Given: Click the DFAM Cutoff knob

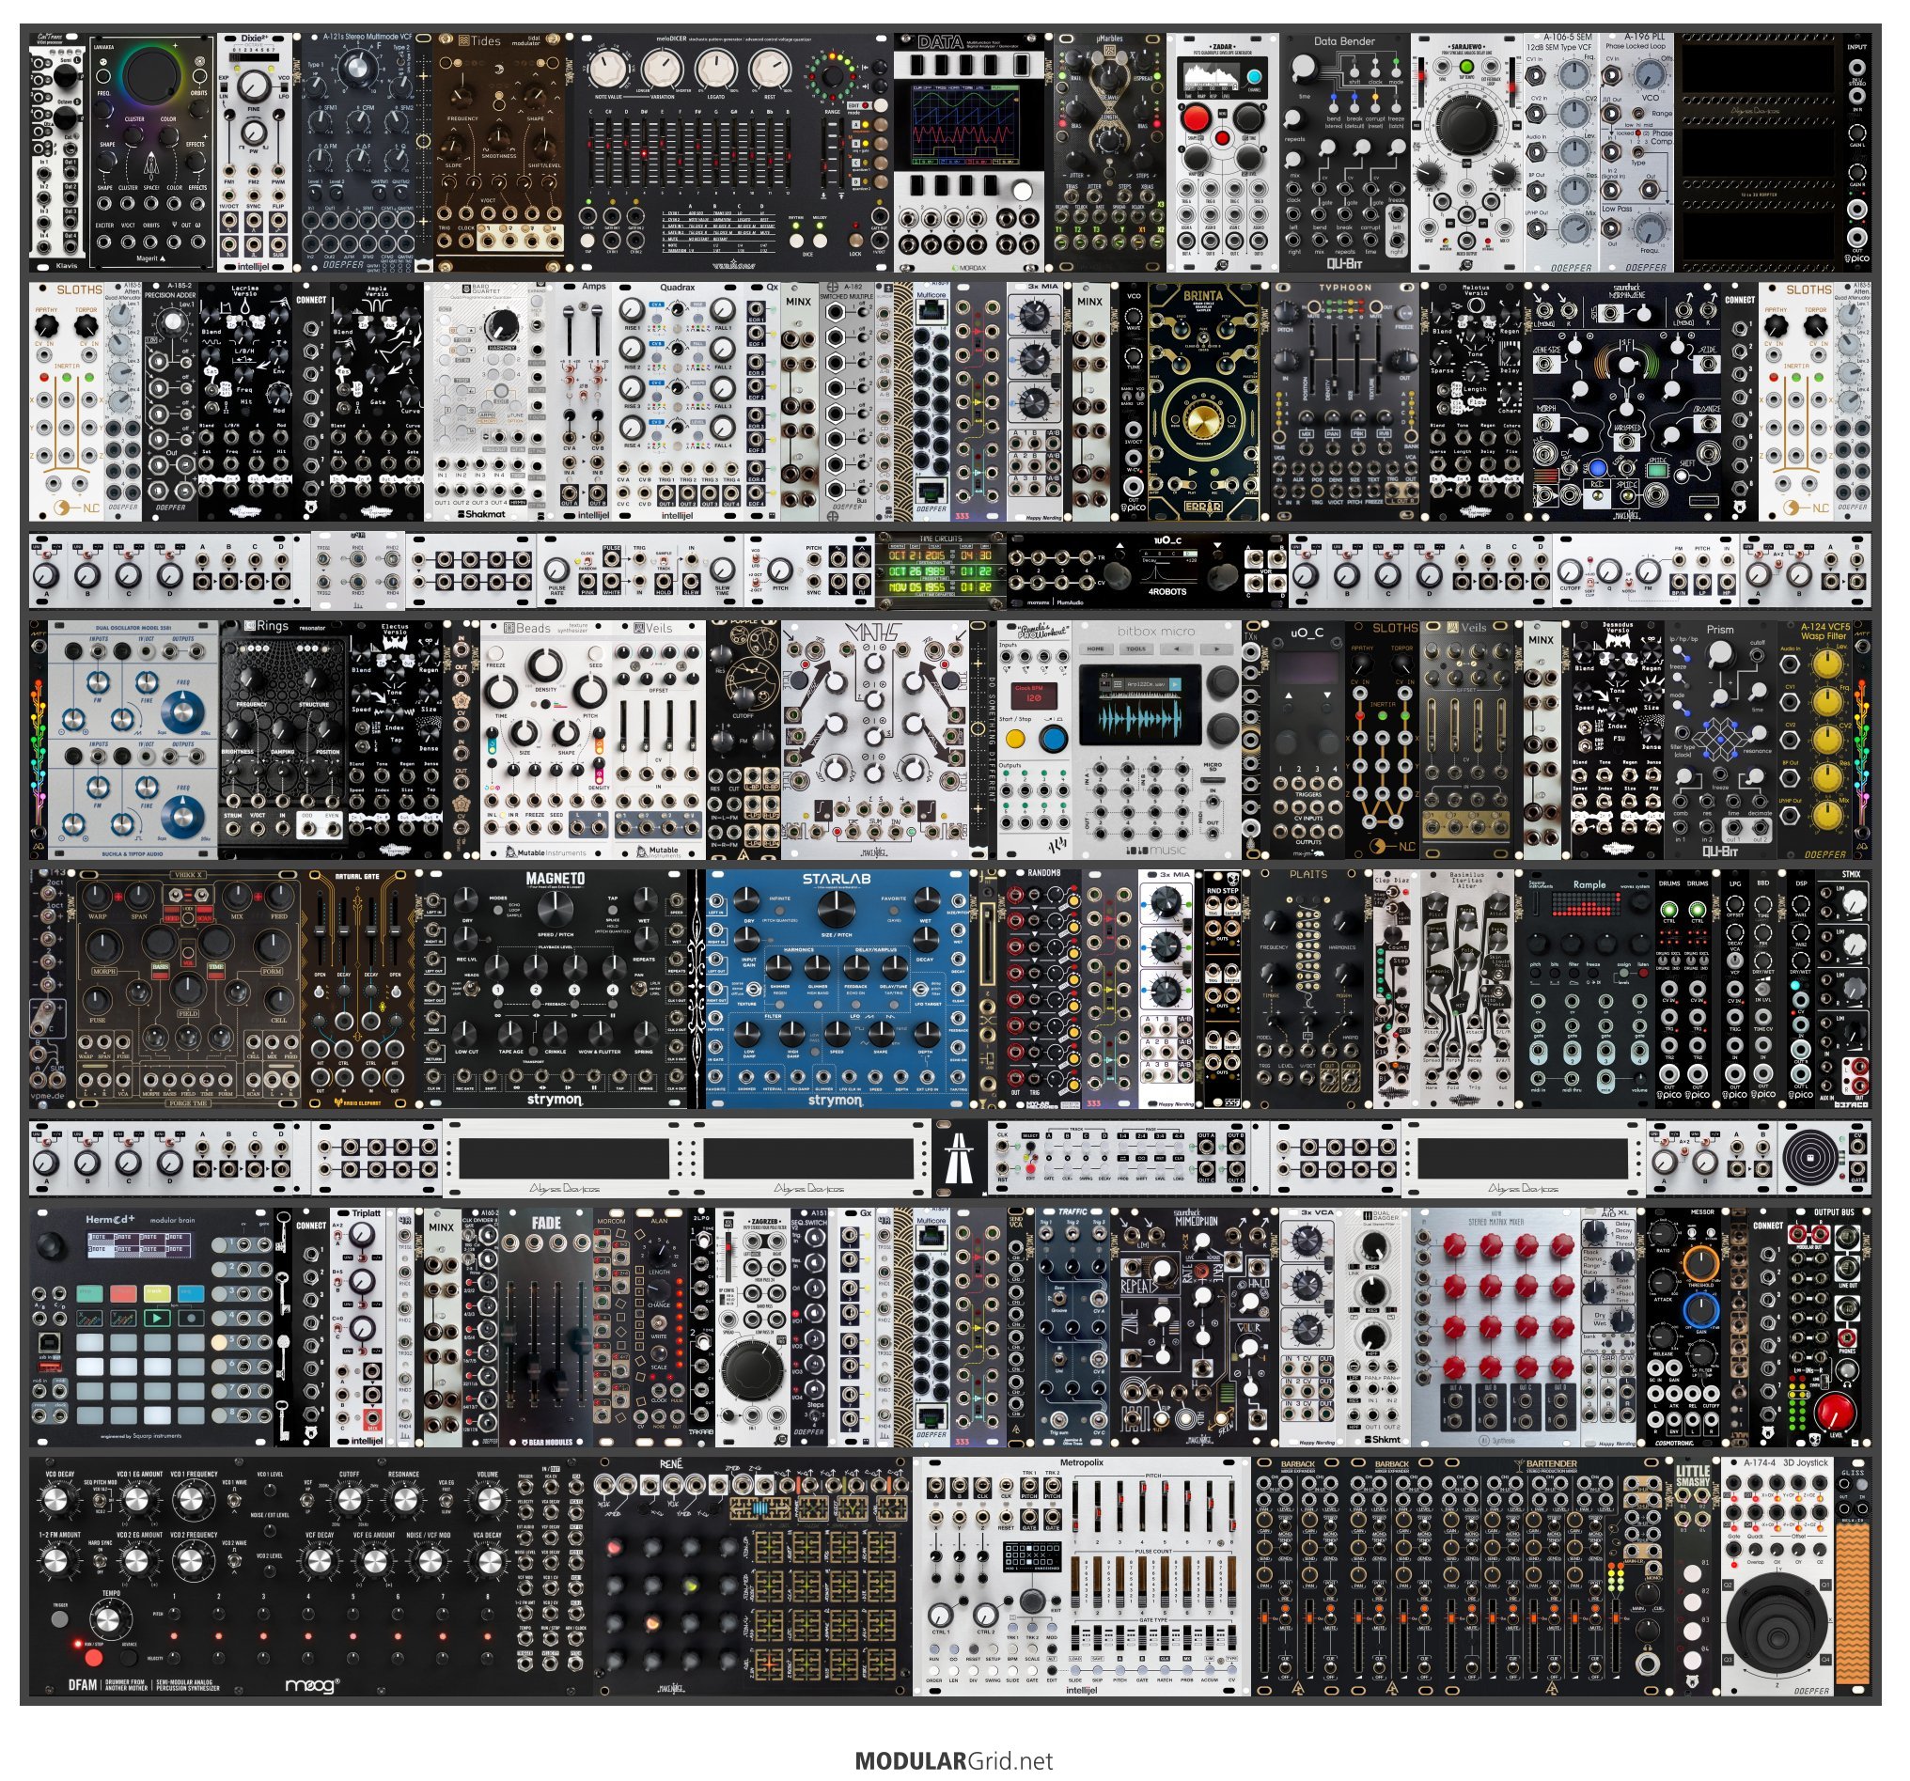Looking at the screenshot, I should [x=349, y=1501].
